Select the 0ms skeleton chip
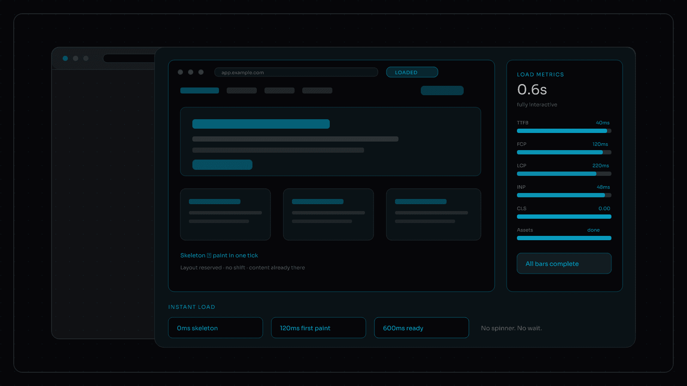This screenshot has height=386, width=687. coord(216,328)
